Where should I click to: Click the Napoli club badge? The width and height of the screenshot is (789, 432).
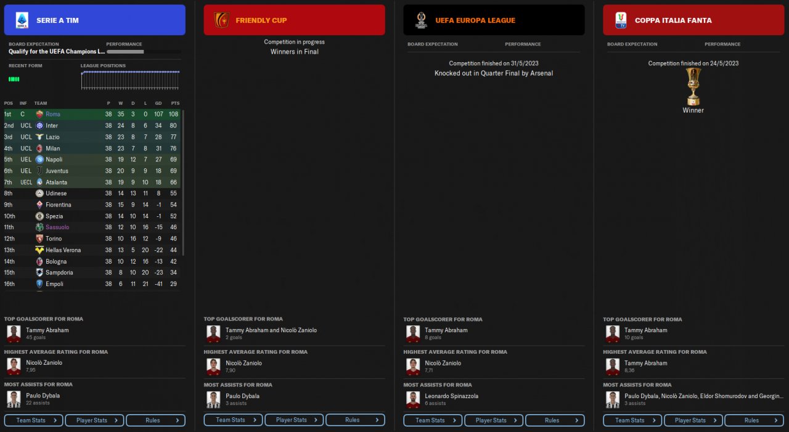(39, 160)
